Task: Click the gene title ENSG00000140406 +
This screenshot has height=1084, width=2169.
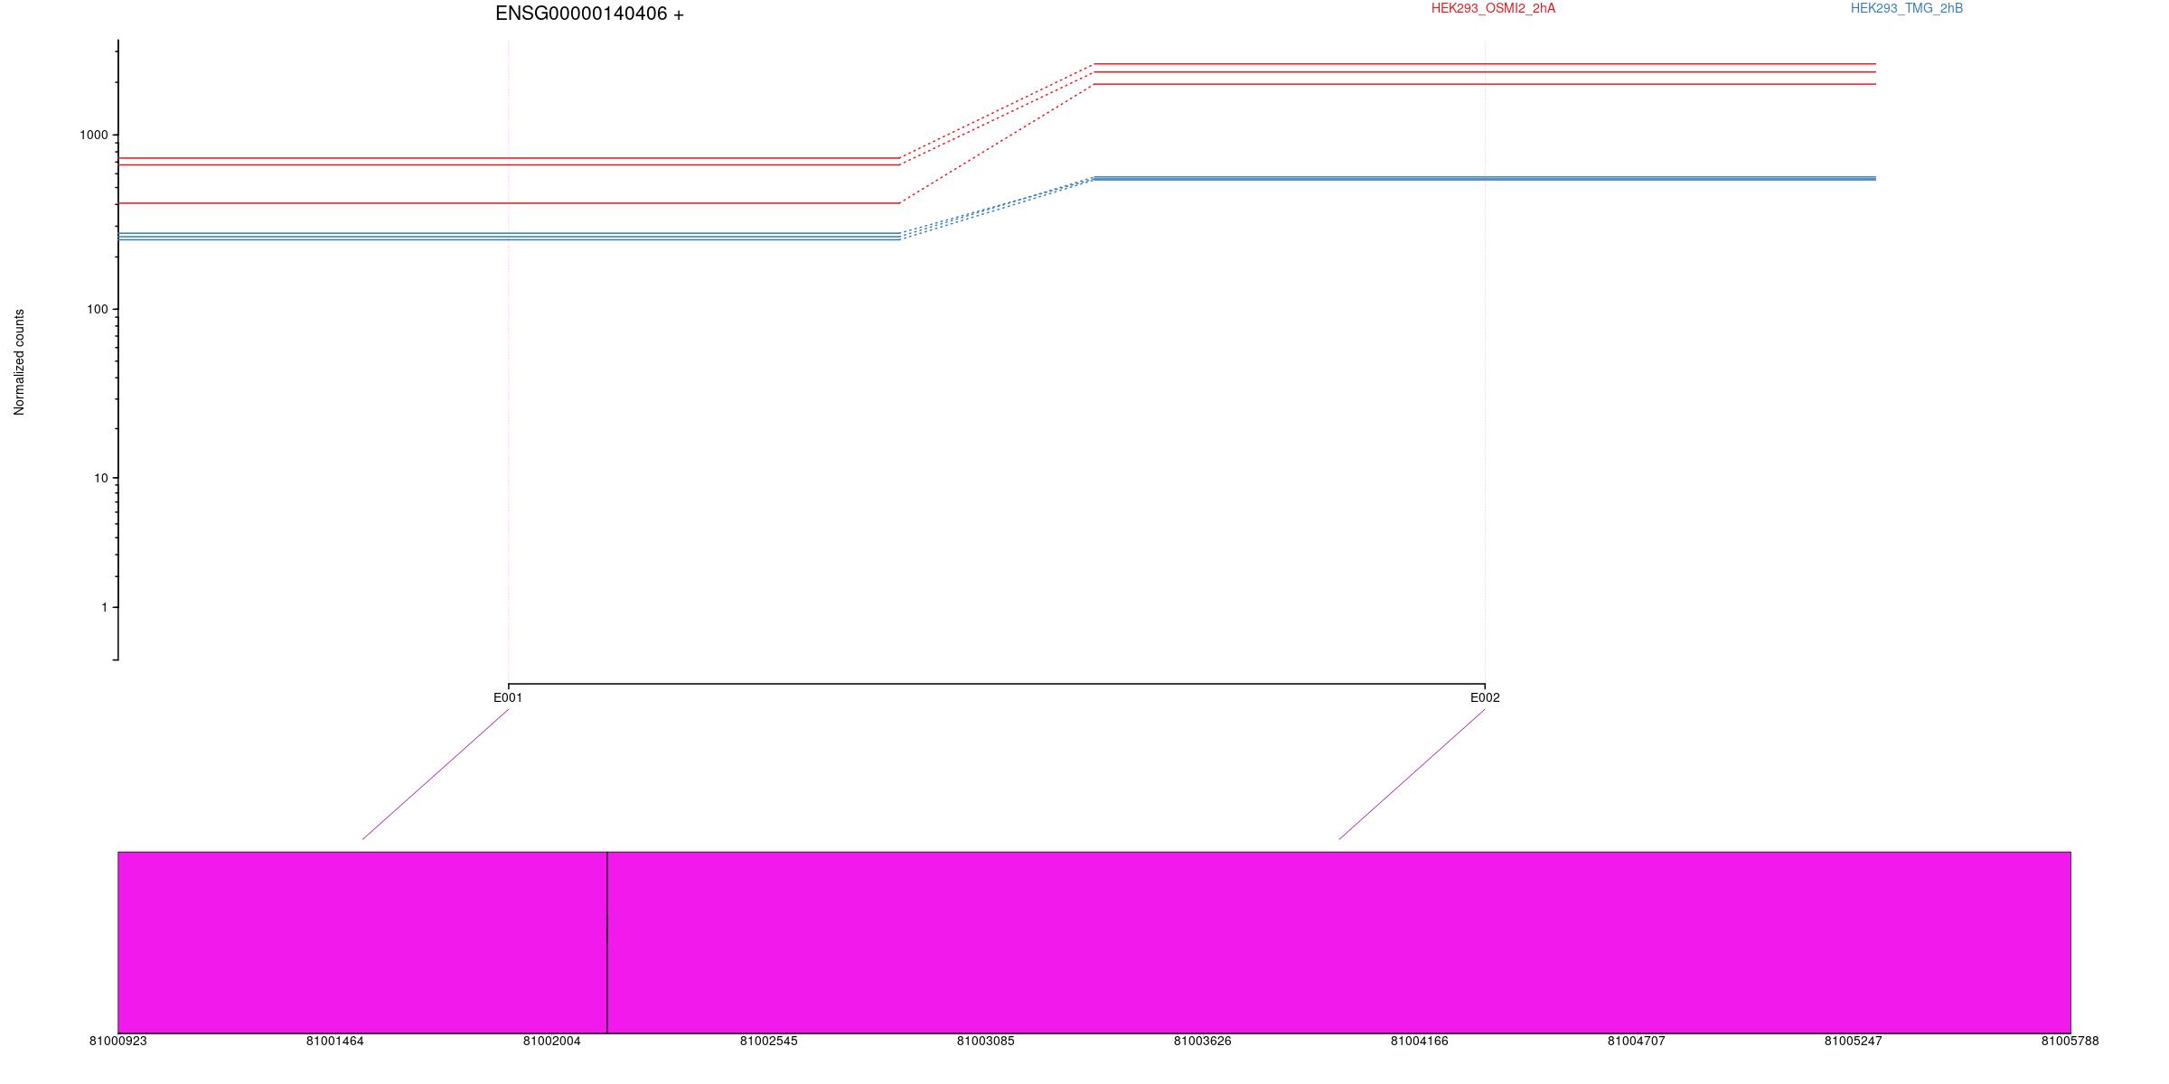Action: (589, 14)
